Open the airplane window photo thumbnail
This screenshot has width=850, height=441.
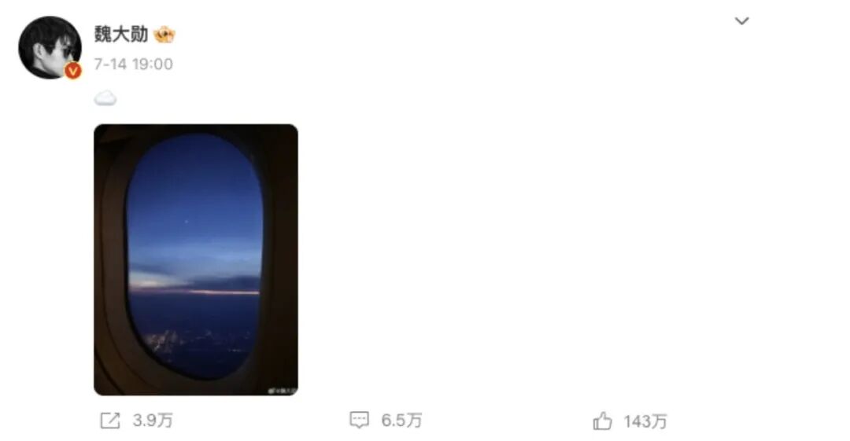[196, 259]
